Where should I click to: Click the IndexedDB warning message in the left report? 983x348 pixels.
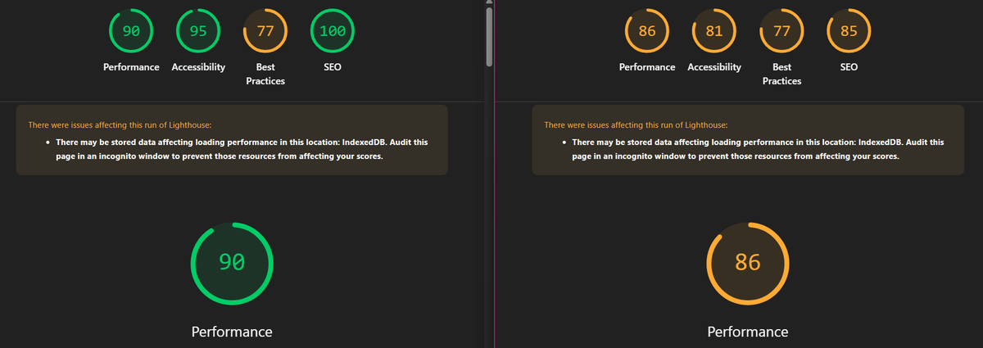point(241,149)
